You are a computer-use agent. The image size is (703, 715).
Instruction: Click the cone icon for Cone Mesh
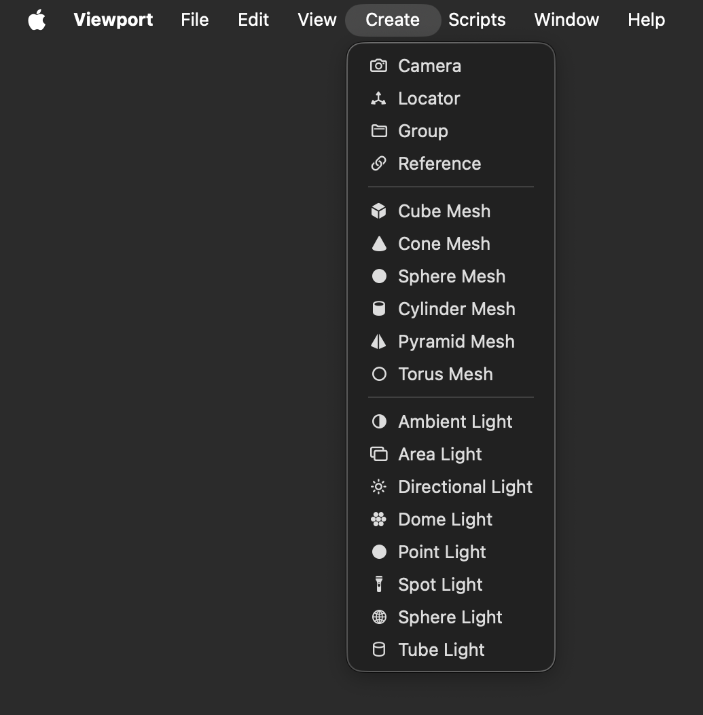378,244
